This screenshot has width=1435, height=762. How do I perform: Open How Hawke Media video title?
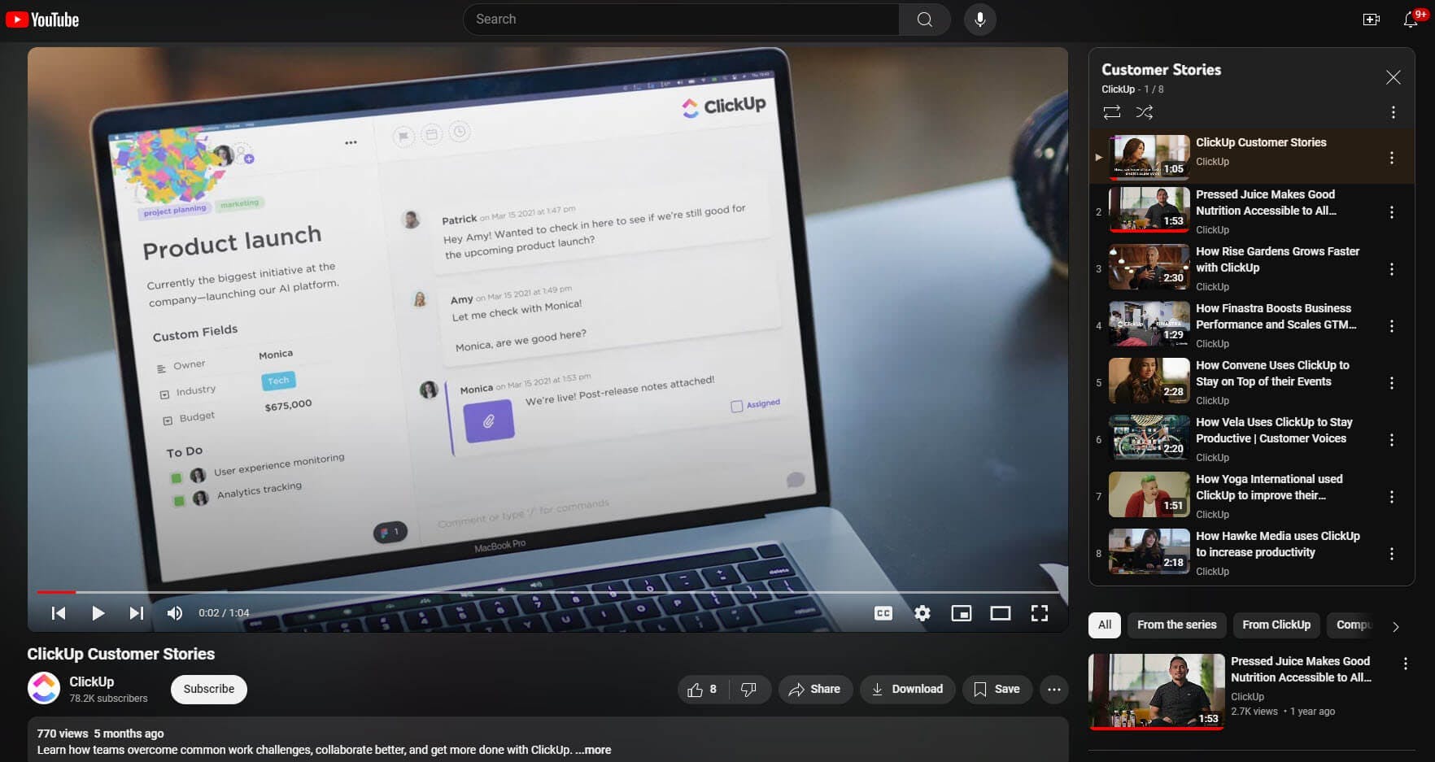1277,544
